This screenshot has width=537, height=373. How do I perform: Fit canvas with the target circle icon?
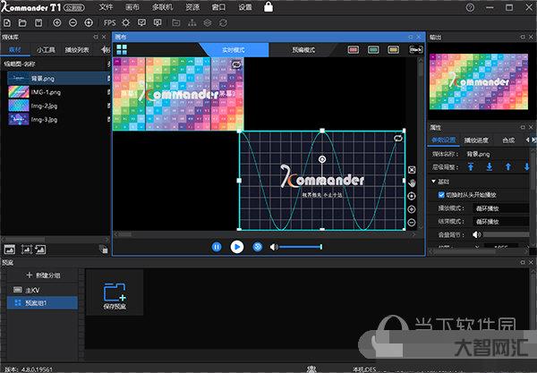pos(89,23)
